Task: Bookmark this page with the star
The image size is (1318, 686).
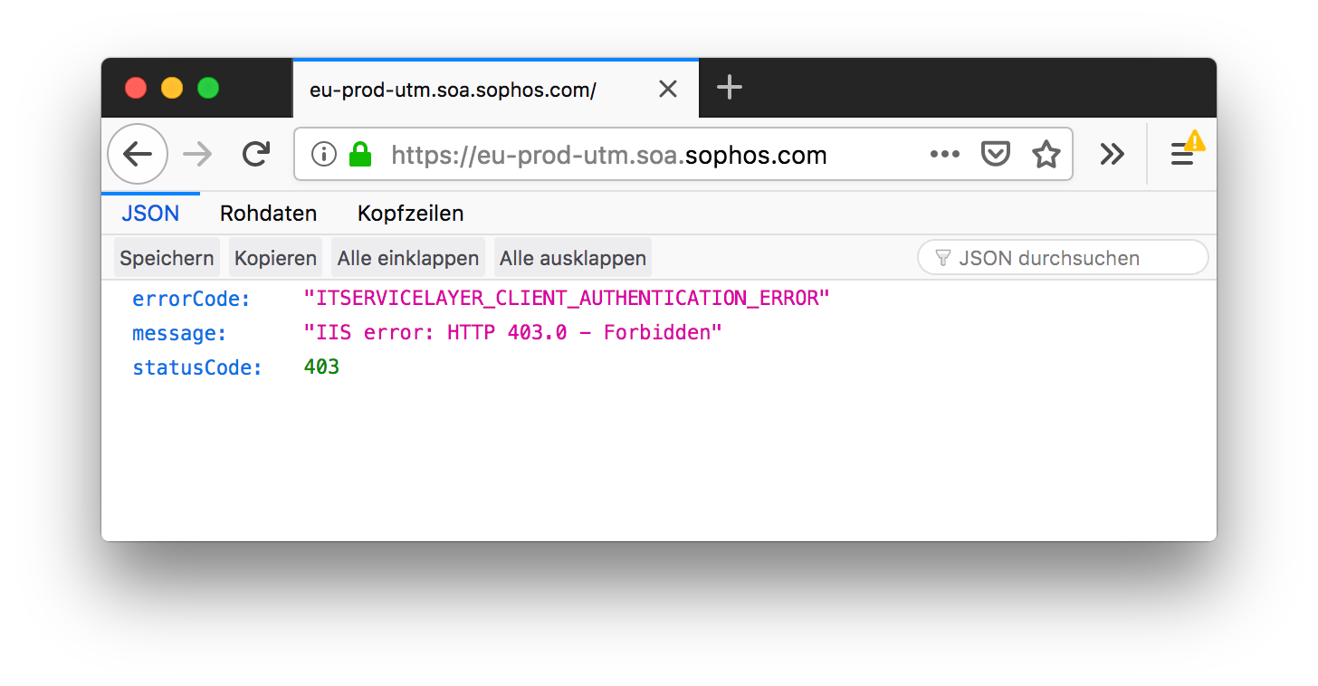Action: (x=1046, y=155)
